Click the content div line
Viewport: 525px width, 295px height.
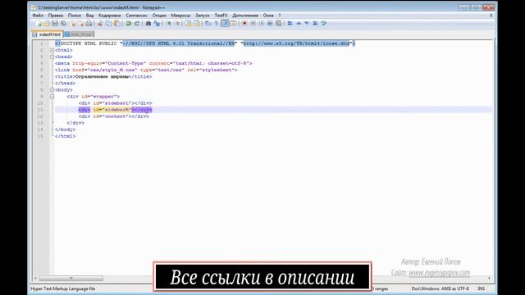tap(114, 116)
